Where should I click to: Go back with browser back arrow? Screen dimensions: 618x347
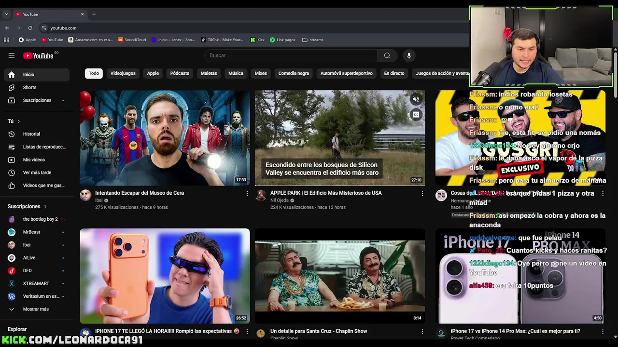[x=7, y=28]
